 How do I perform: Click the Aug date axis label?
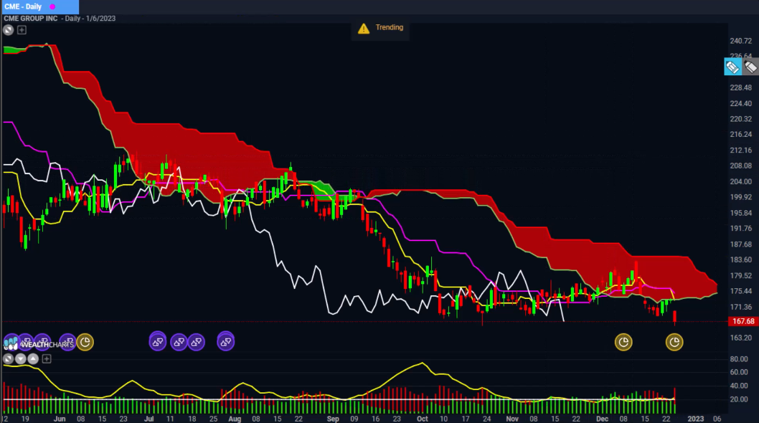(235, 419)
